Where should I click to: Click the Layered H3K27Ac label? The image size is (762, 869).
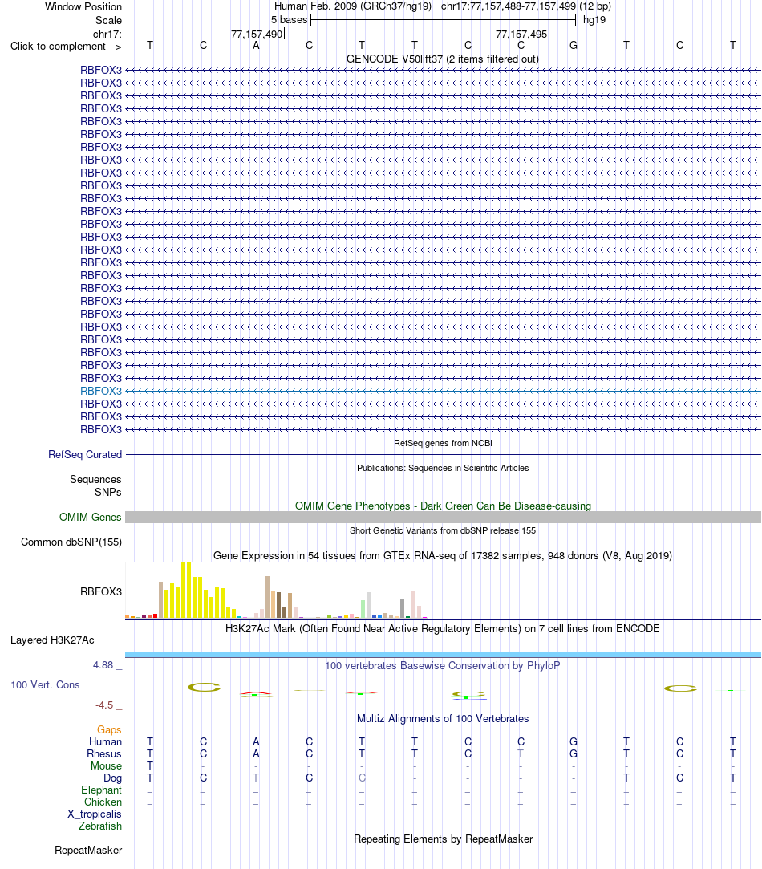click(x=52, y=640)
